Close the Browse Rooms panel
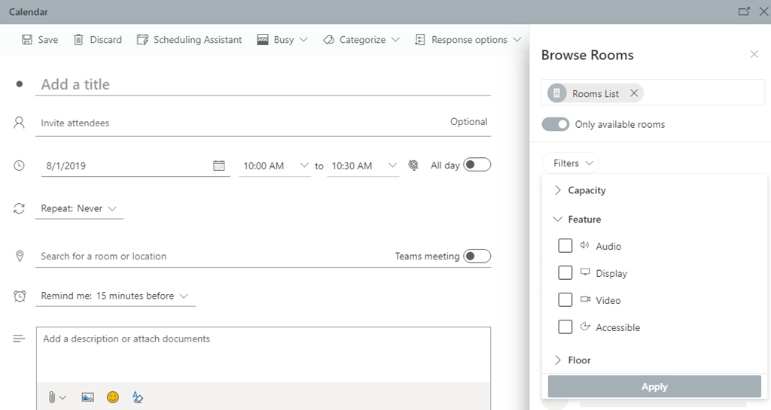 754,54
